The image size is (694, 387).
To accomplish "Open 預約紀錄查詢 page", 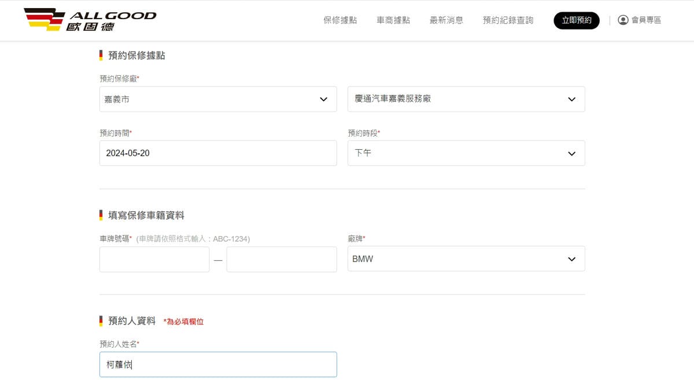I will click(x=508, y=20).
